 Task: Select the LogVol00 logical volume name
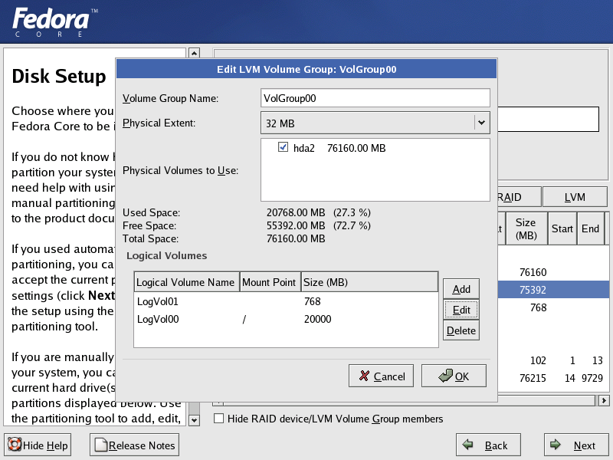click(x=158, y=319)
